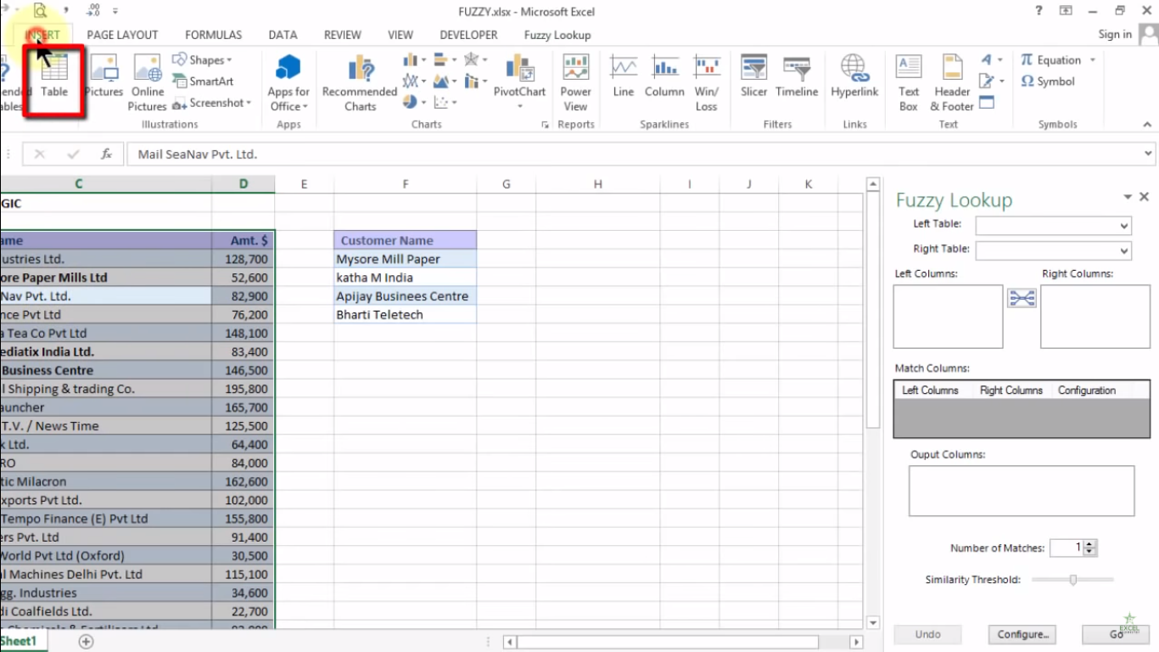Click in the formula bar text field
This screenshot has height=652, width=1159.
pos(632,155)
